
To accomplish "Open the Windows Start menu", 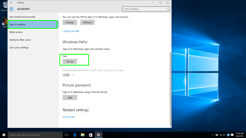I will pos(4,135).
